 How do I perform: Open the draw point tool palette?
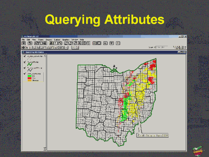pyautogui.click(x=66, y=47)
